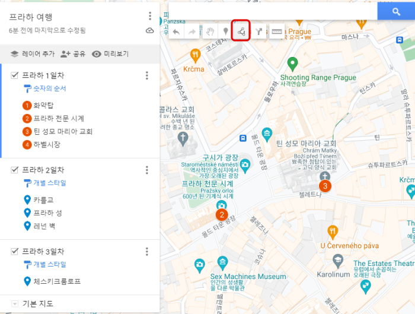Click the map title 프라하 여행
415x314 pixels.
[31, 17]
